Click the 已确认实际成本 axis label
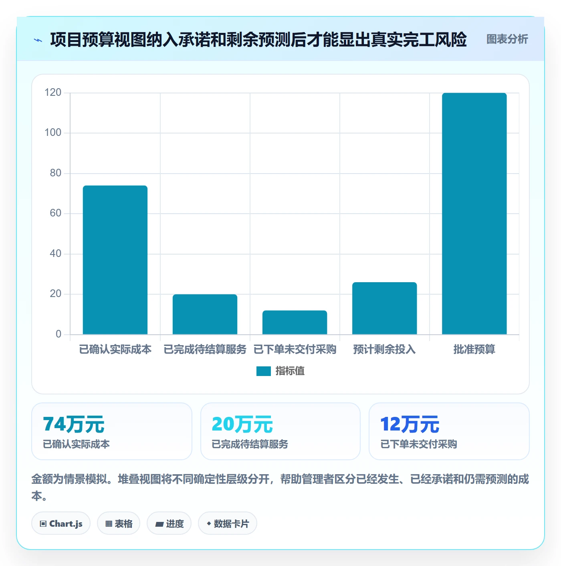The width and height of the screenshot is (561, 566). pyautogui.click(x=115, y=350)
